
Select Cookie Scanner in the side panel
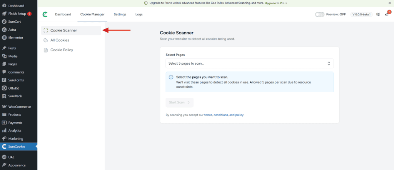71,30
